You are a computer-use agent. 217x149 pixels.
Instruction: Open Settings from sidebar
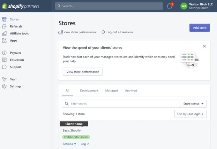pyautogui.click(x=16, y=86)
